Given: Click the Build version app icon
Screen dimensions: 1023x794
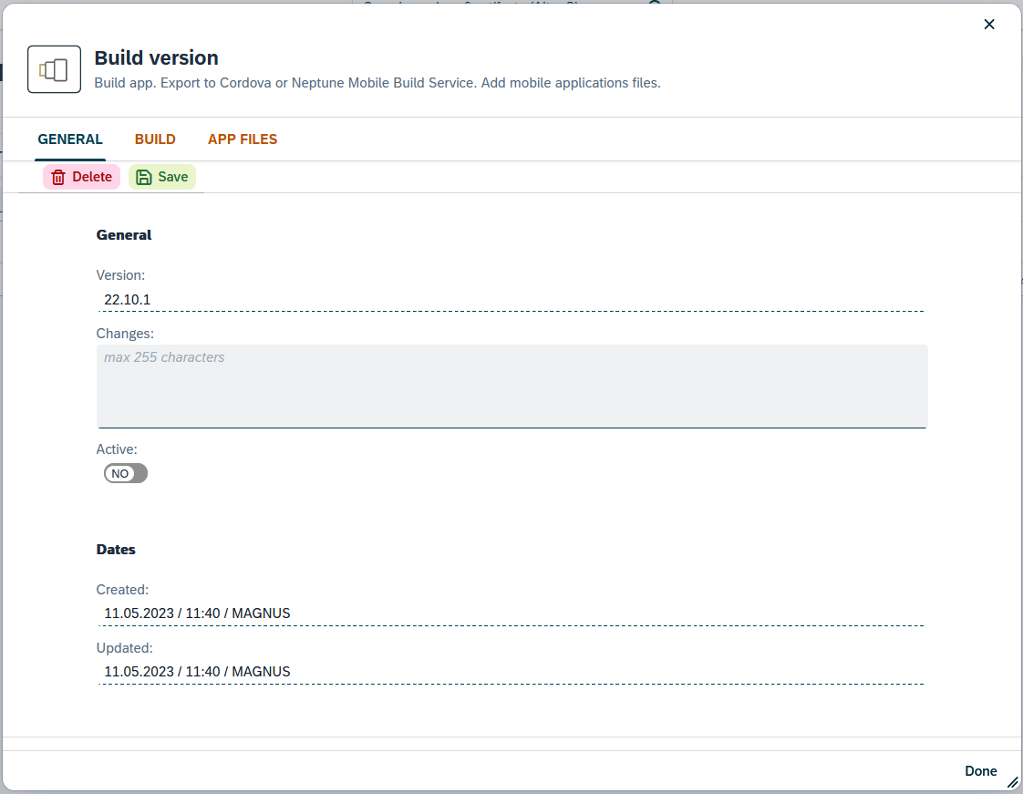Looking at the screenshot, I should [x=54, y=68].
